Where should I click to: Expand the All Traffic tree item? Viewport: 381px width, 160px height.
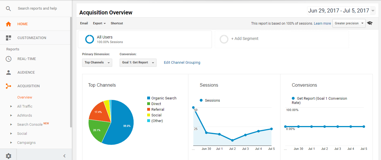(11, 106)
